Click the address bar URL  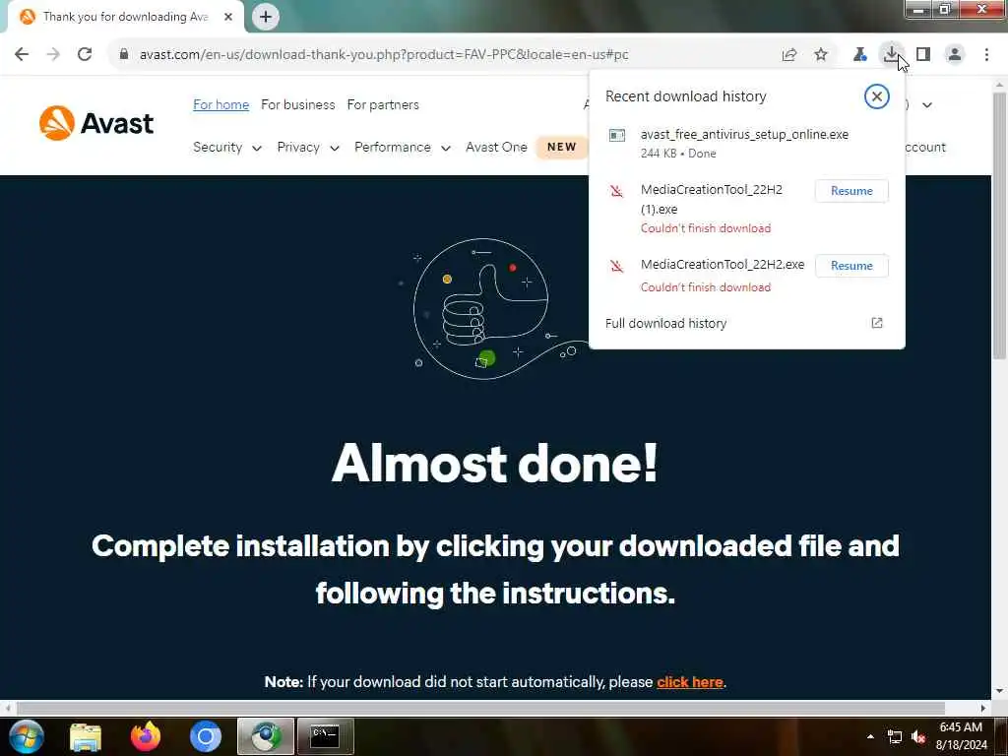384,55
